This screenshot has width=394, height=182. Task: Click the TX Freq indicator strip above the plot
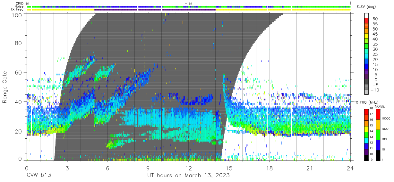point(189,10)
